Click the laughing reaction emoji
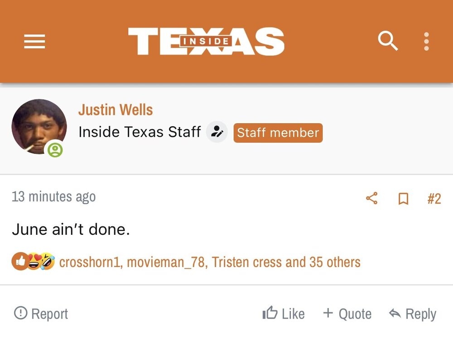 [47, 262]
